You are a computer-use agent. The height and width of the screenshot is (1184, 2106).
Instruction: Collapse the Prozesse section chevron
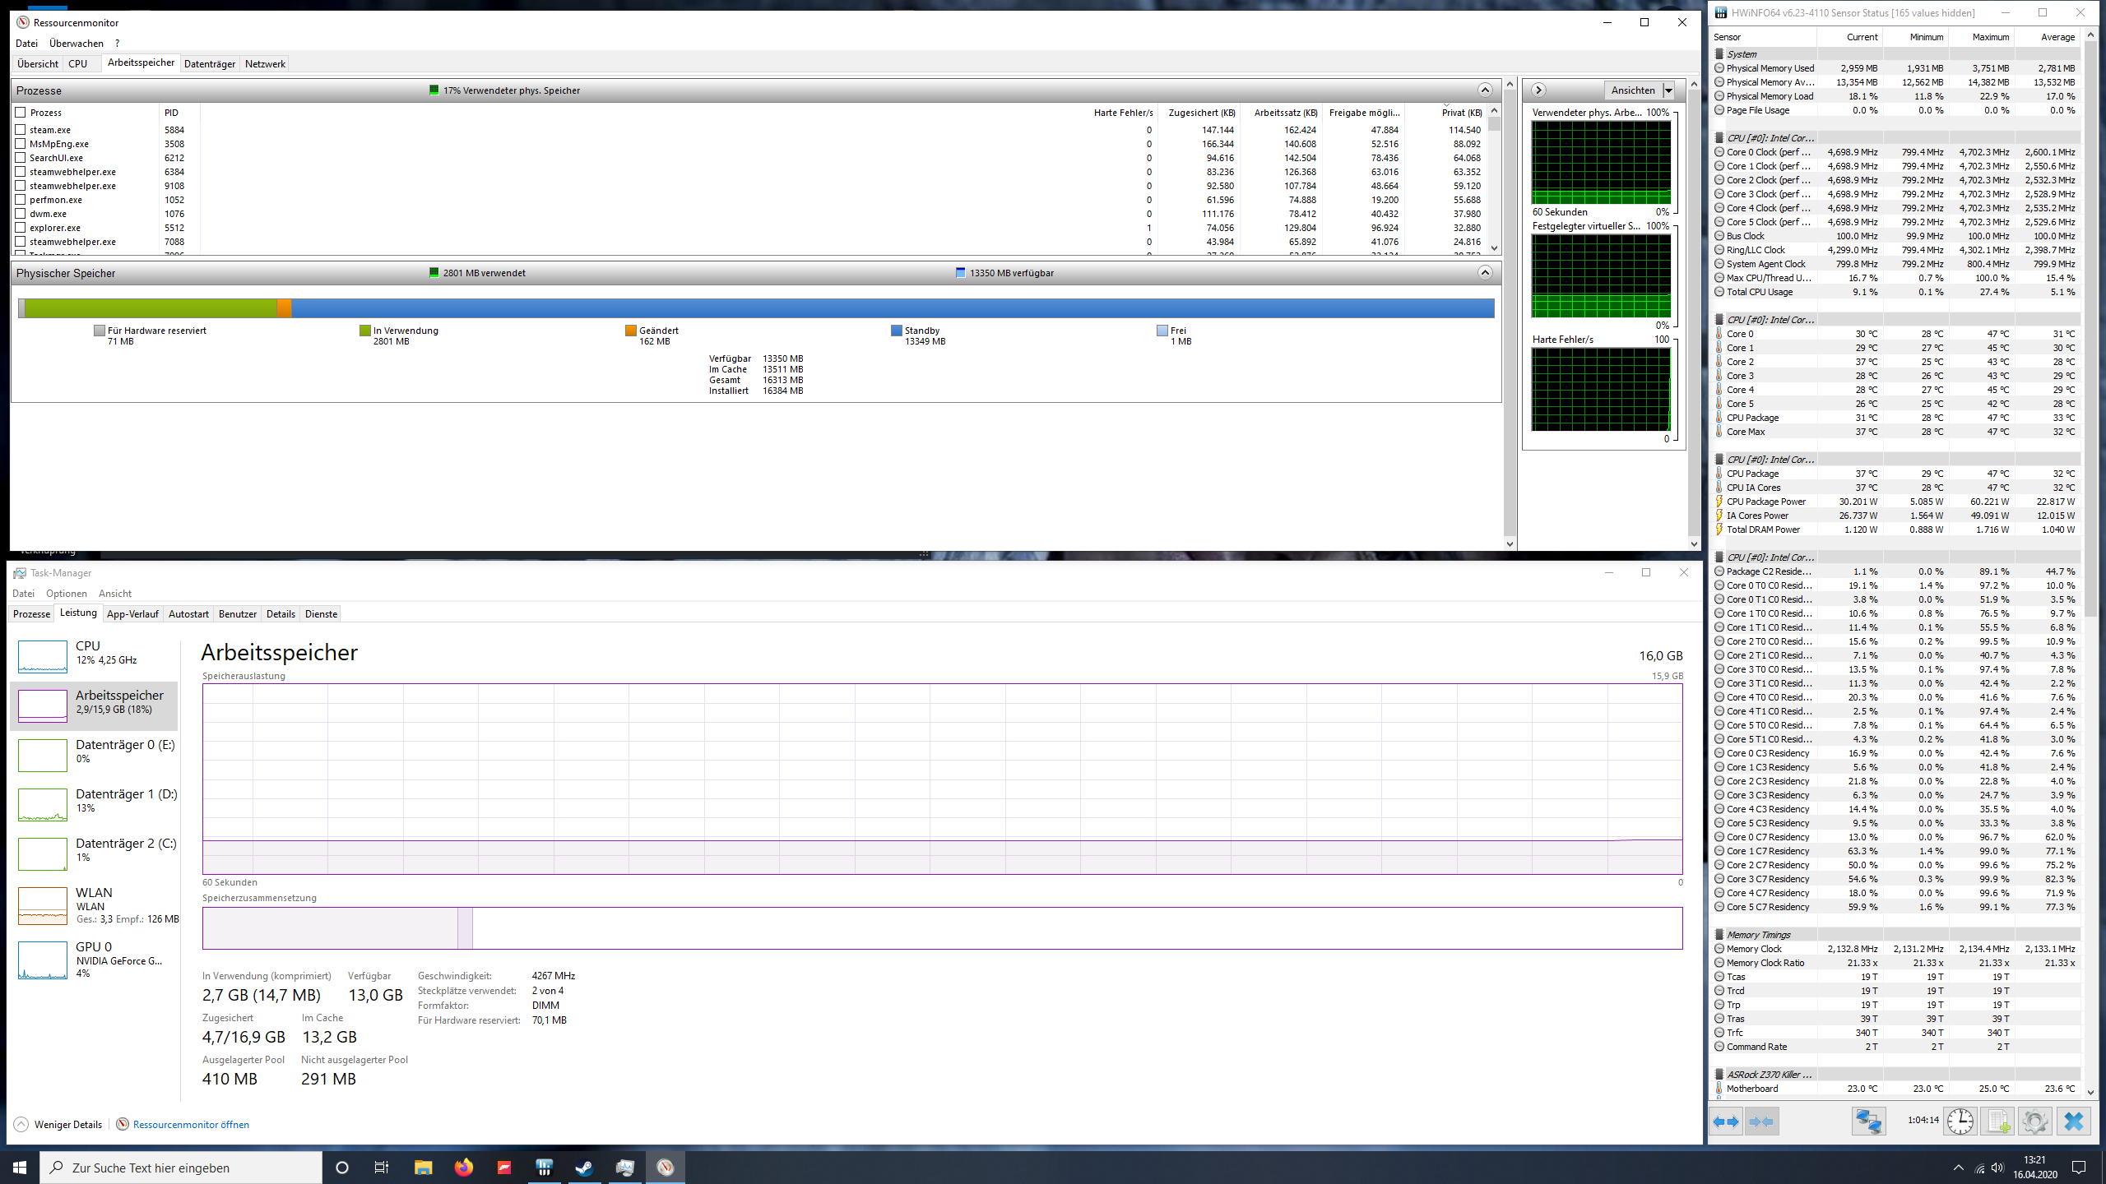tap(1485, 90)
